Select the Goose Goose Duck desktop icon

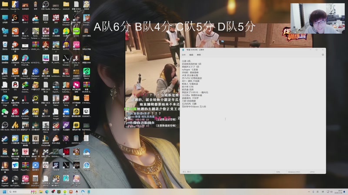point(25,73)
